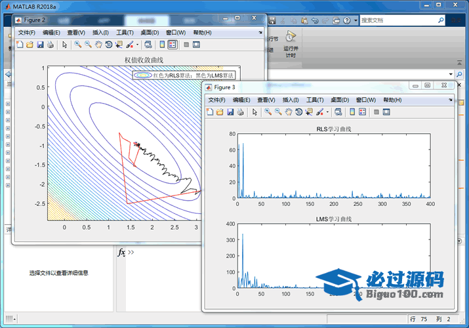This screenshot has height=328, width=469.
Task: Open MATLAB help question mark icon
Action: click(346, 20)
